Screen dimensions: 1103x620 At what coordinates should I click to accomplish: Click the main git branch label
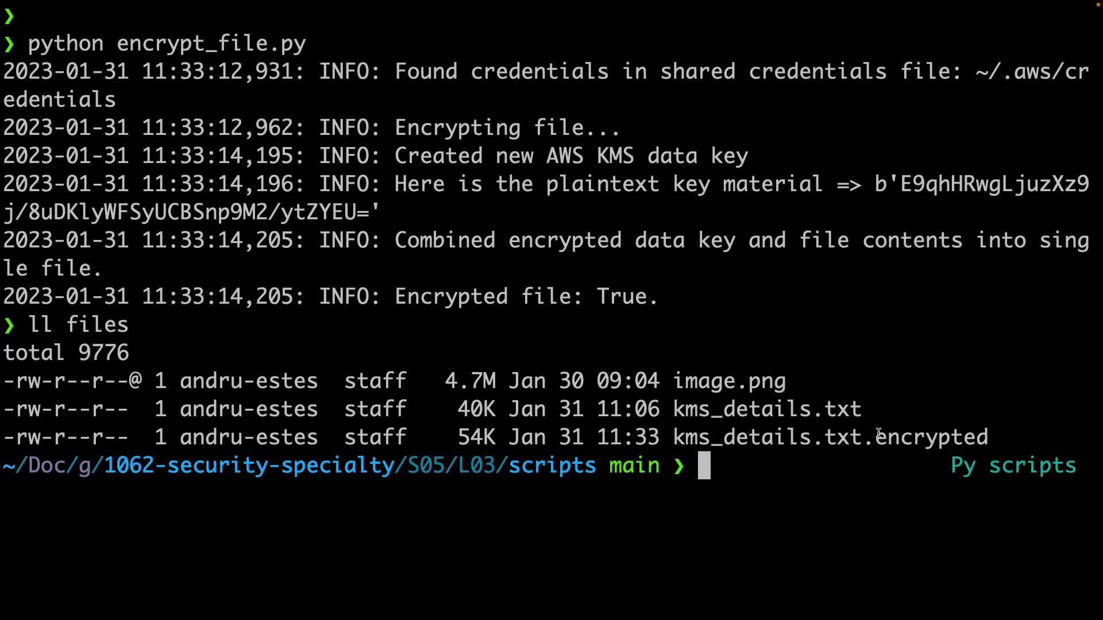[634, 466]
